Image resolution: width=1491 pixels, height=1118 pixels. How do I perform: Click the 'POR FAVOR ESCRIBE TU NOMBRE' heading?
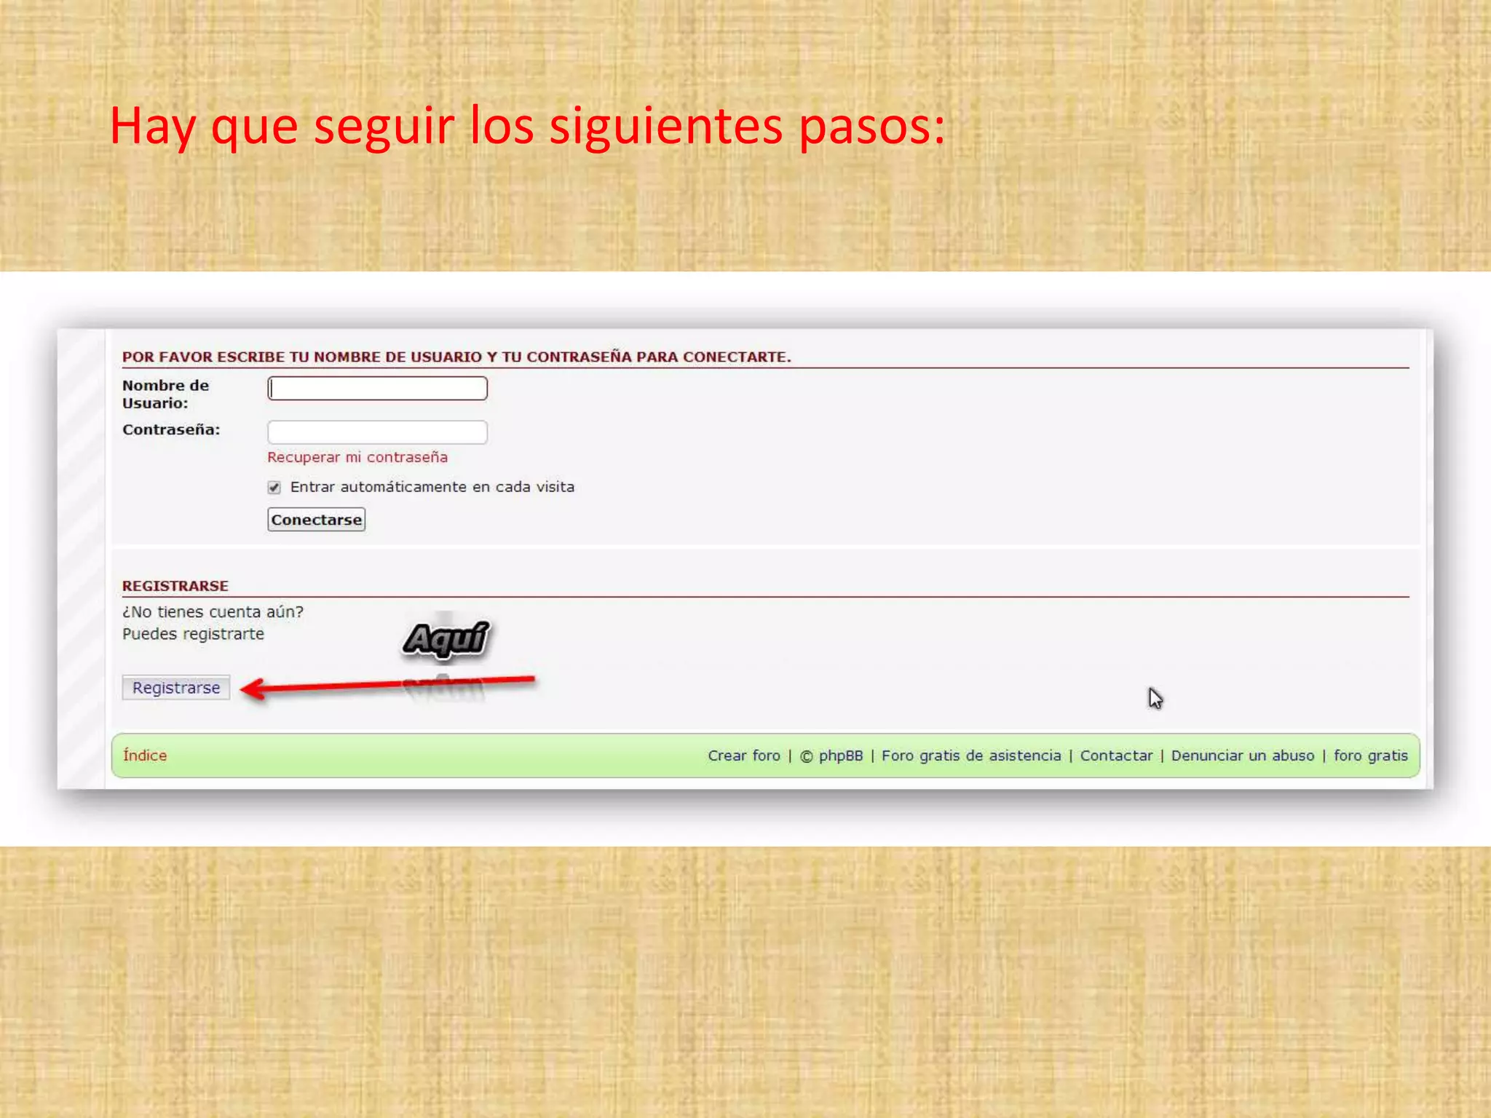[x=456, y=357]
